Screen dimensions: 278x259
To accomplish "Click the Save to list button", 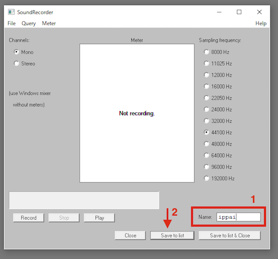I will [172, 235].
